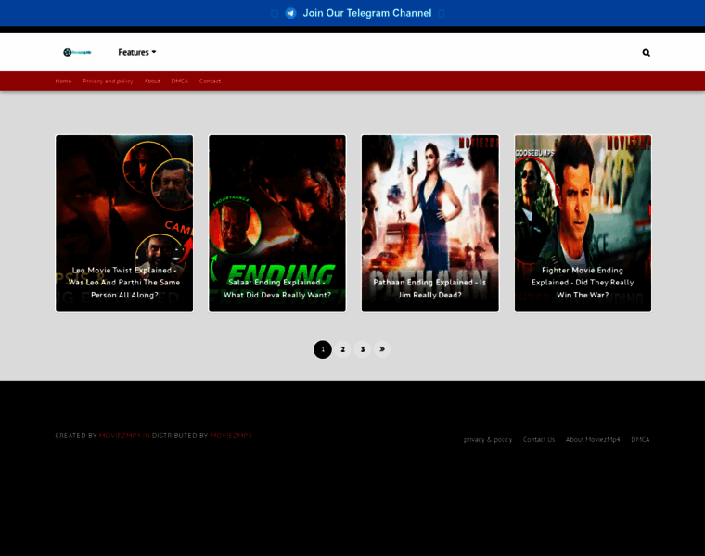Go to page 2 of posts

[x=342, y=349]
